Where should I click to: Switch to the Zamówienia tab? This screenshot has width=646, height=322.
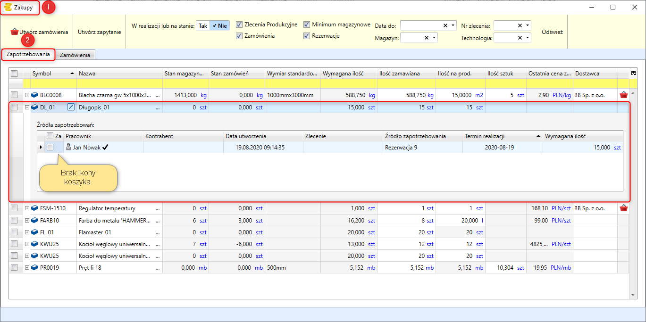coord(75,55)
